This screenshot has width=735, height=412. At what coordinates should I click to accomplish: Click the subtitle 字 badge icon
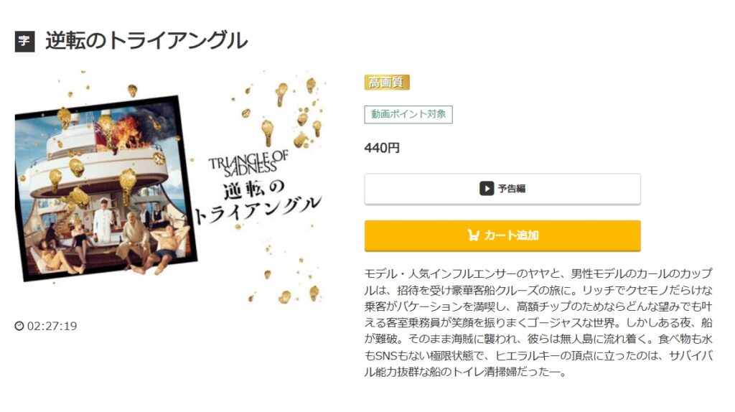point(25,41)
